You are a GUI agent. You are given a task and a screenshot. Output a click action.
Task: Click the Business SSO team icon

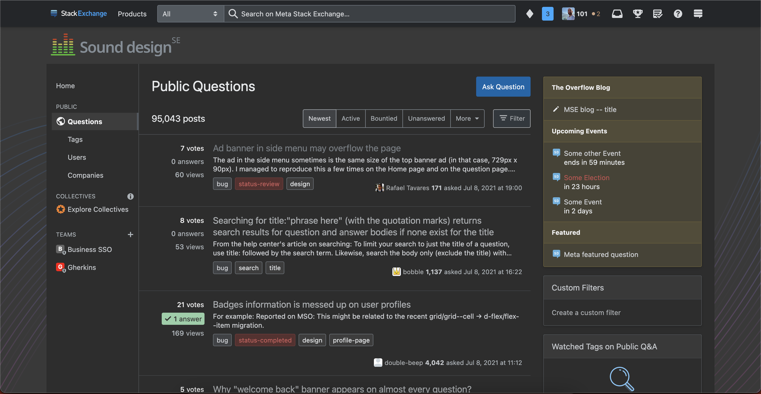61,249
